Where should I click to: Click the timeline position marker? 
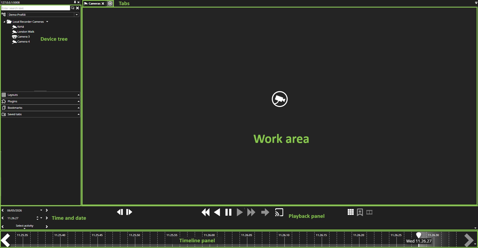(419, 235)
